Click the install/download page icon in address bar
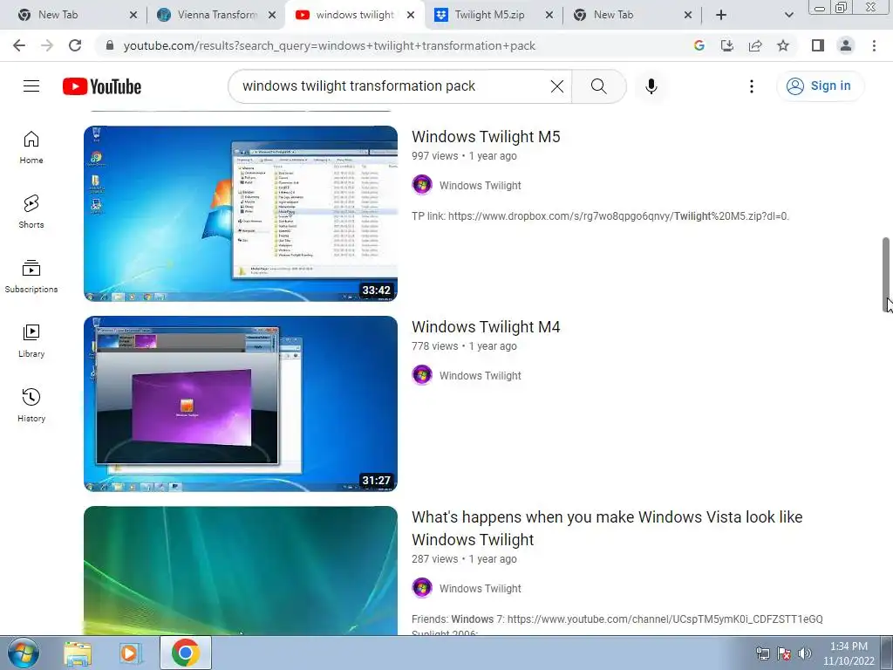Viewport: 893px width, 670px height. click(726, 45)
